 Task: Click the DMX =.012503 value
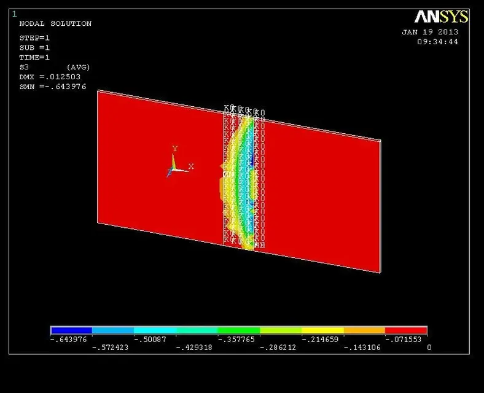[50, 77]
